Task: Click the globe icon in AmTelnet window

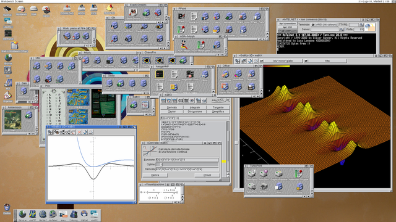Action: tap(370, 27)
